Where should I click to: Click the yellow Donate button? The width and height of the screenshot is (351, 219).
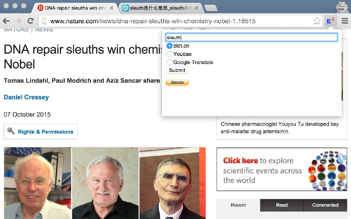pyautogui.click(x=177, y=82)
